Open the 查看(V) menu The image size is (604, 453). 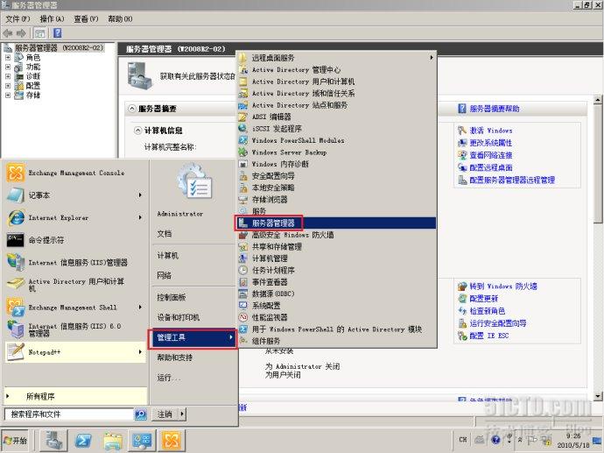tap(86, 19)
